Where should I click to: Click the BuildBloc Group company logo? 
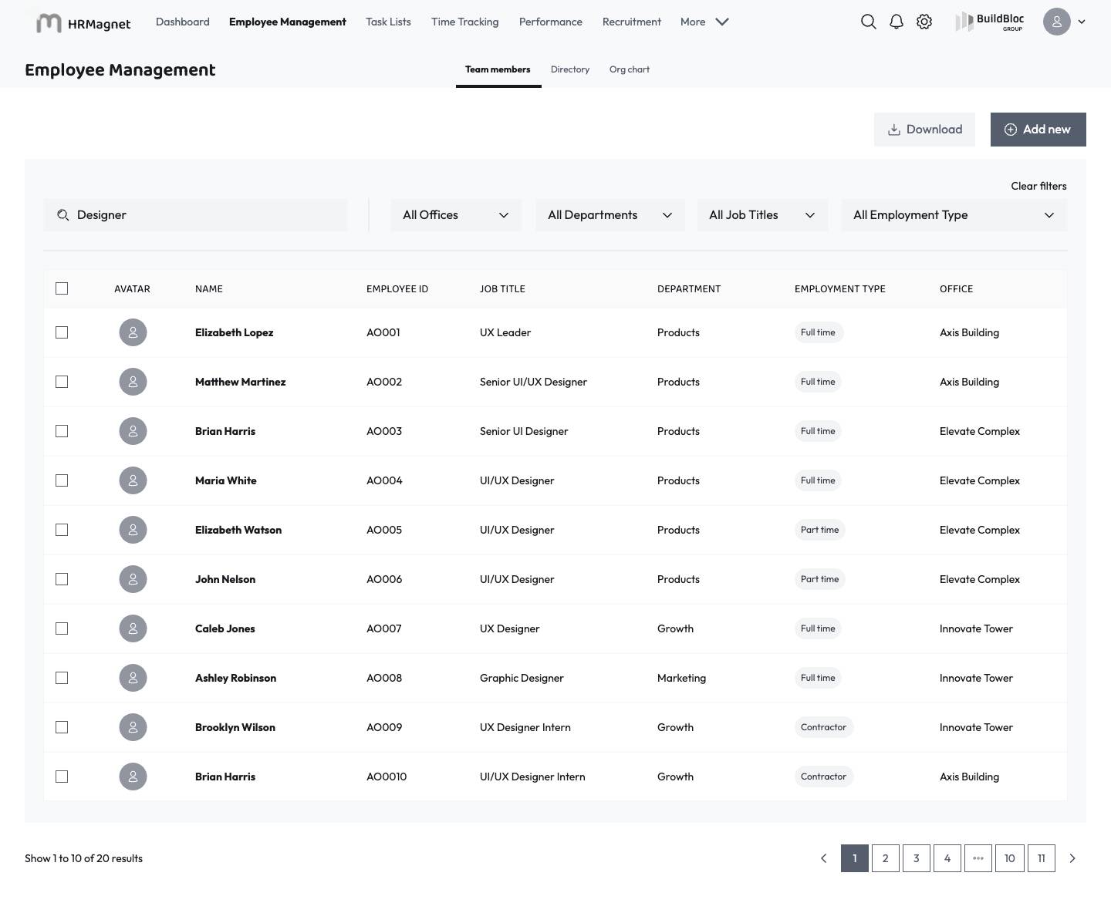[x=990, y=22]
